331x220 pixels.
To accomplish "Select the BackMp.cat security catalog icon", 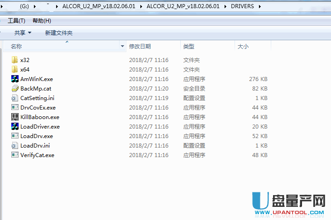I will coord(14,88).
